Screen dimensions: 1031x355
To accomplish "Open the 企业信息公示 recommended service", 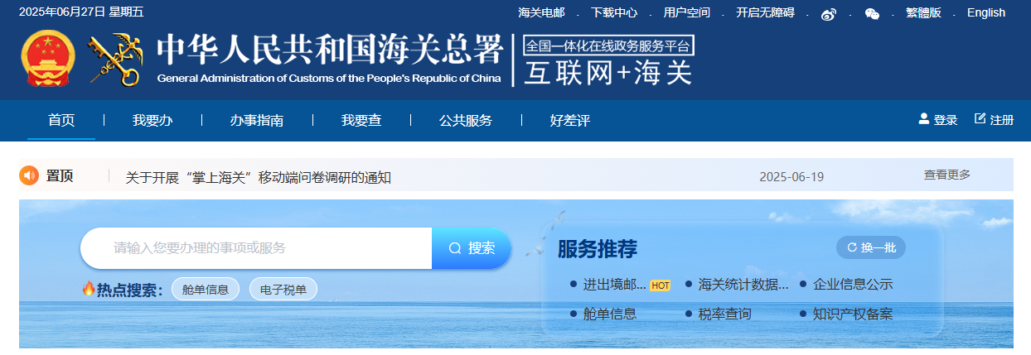I will pyautogui.click(x=853, y=285).
